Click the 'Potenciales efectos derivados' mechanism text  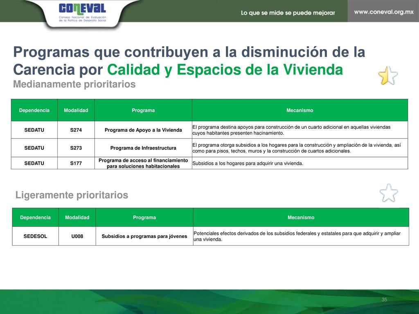tap(297, 236)
